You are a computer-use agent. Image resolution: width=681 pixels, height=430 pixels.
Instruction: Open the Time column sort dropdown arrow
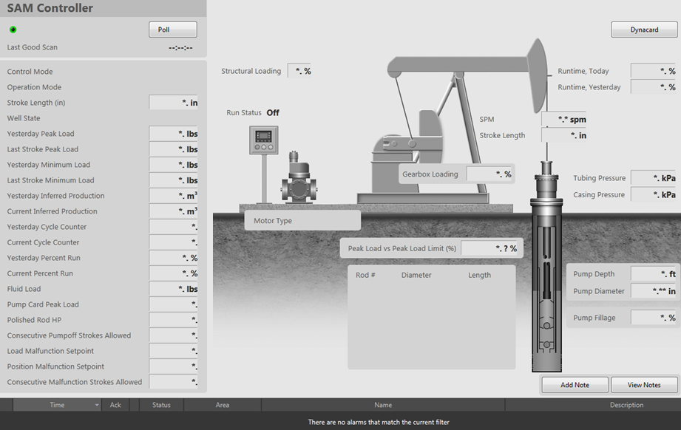(97, 405)
